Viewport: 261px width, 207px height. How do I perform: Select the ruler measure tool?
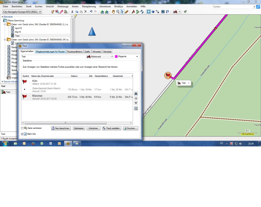[126, 12]
